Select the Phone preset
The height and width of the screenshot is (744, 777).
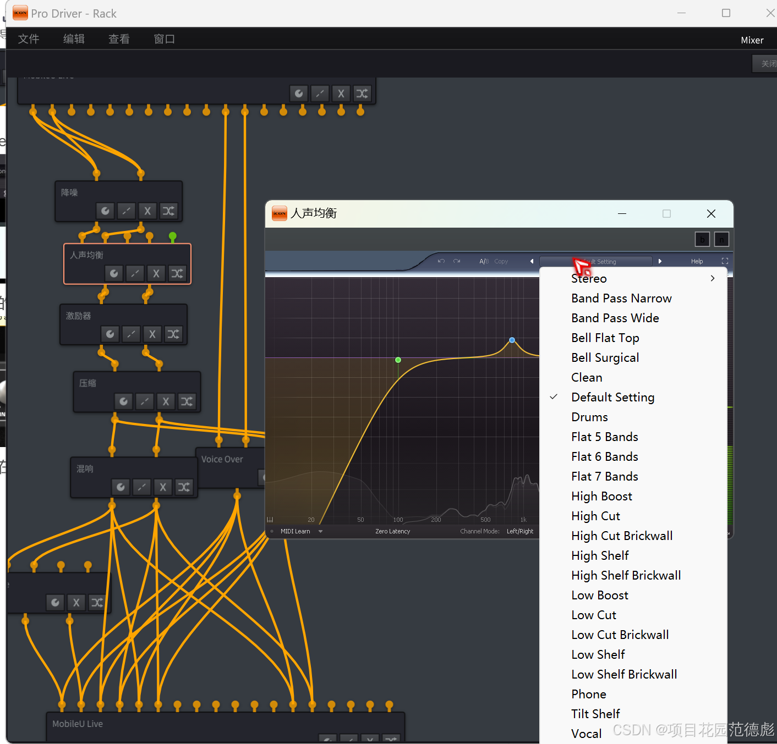[x=633, y=694]
